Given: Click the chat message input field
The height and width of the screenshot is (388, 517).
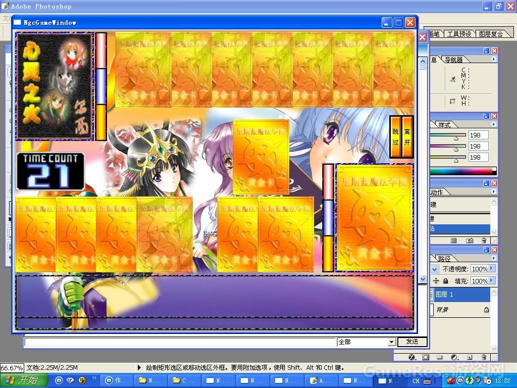Looking at the screenshot, I should 180,342.
